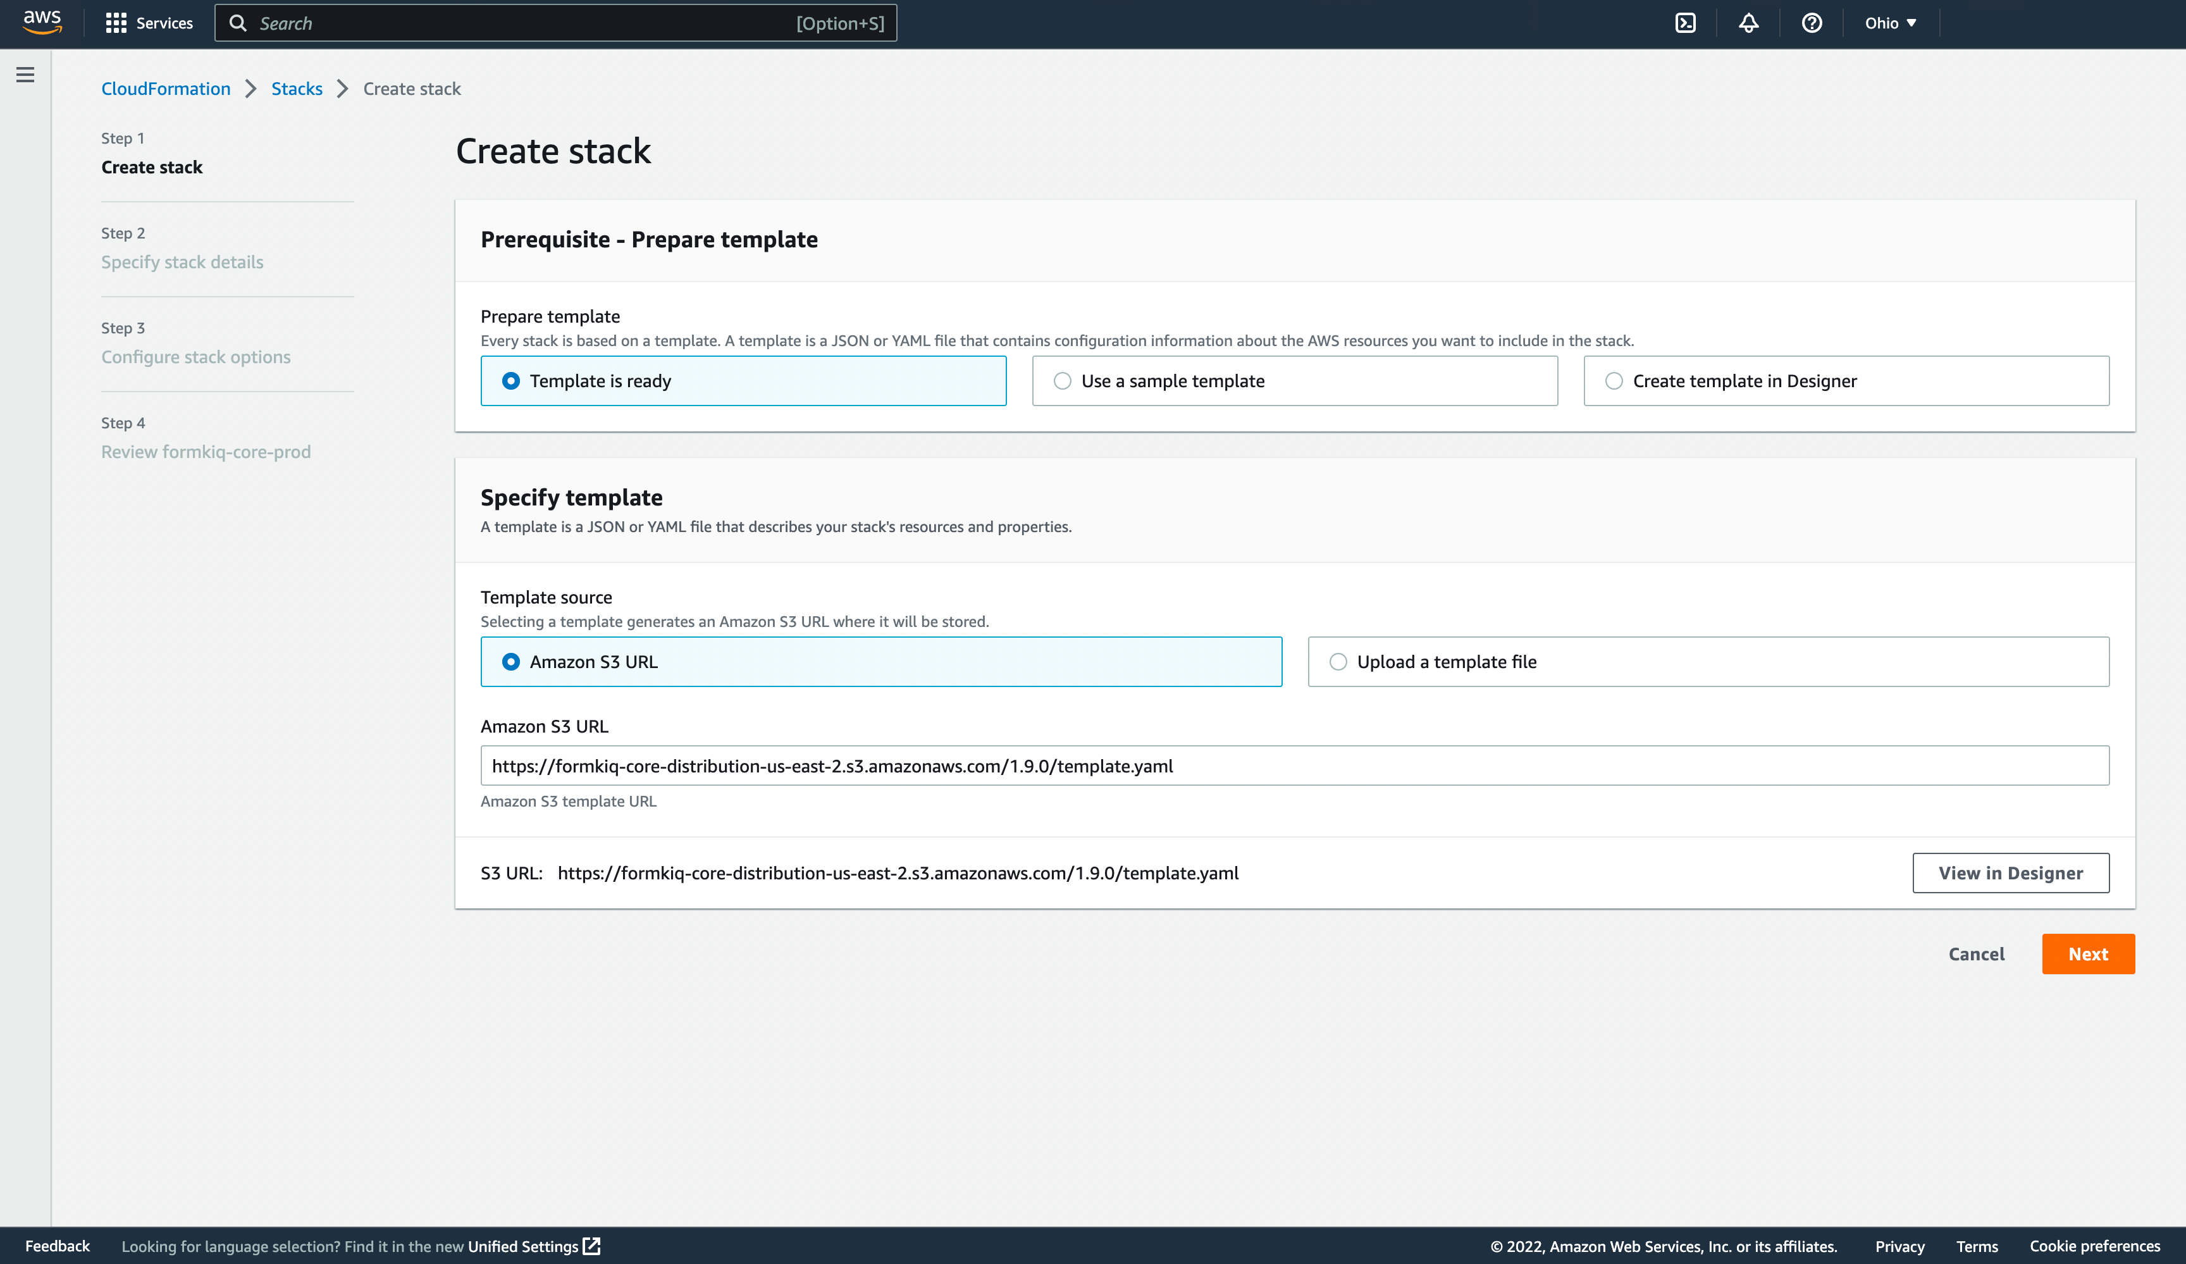Click Step 1 Create stack in wizard
Image resolution: width=2186 pixels, height=1264 pixels.
[x=152, y=166]
